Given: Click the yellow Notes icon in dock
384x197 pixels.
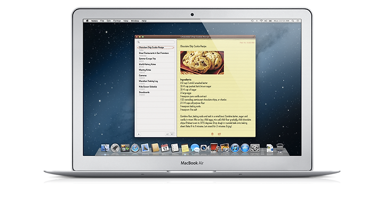Looking at the screenshot, I should pos(185,148).
